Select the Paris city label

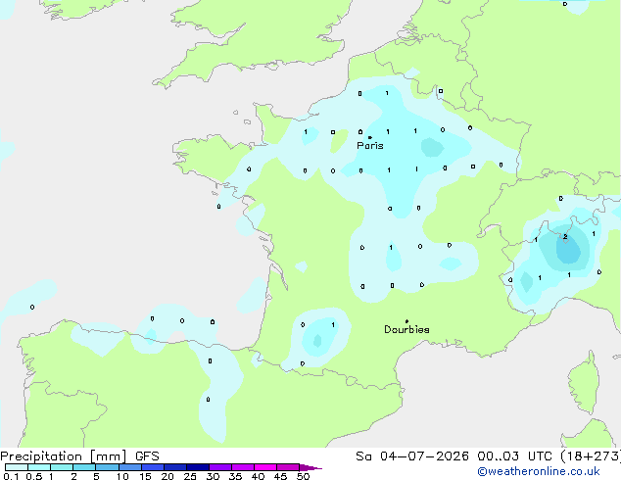370,146
